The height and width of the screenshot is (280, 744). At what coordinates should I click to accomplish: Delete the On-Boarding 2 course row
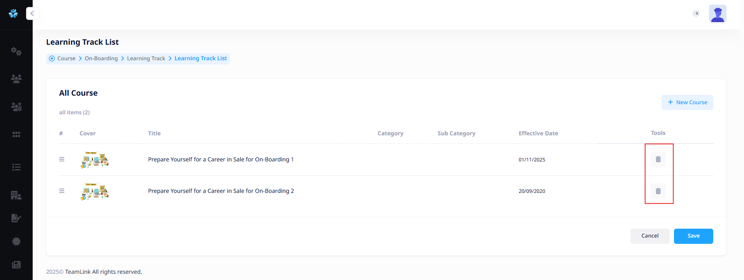click(658, 191)
